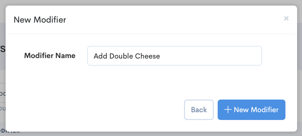
Task: Click the "Modifier Name" label
Action: 50,55
